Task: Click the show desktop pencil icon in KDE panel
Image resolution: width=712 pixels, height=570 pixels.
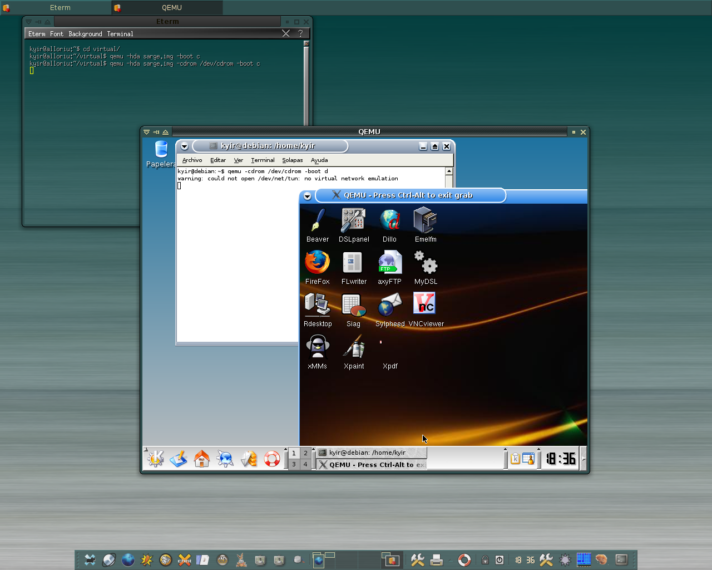Action: pos(179,459)
